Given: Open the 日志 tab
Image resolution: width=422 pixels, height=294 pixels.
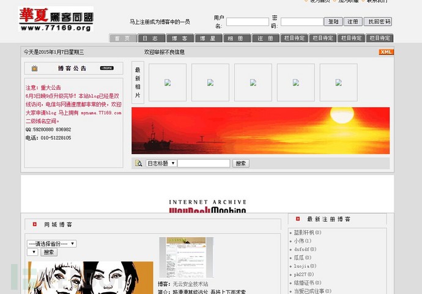Looking at the screenshot, I should pyautogui.click(x=151, y=38).
